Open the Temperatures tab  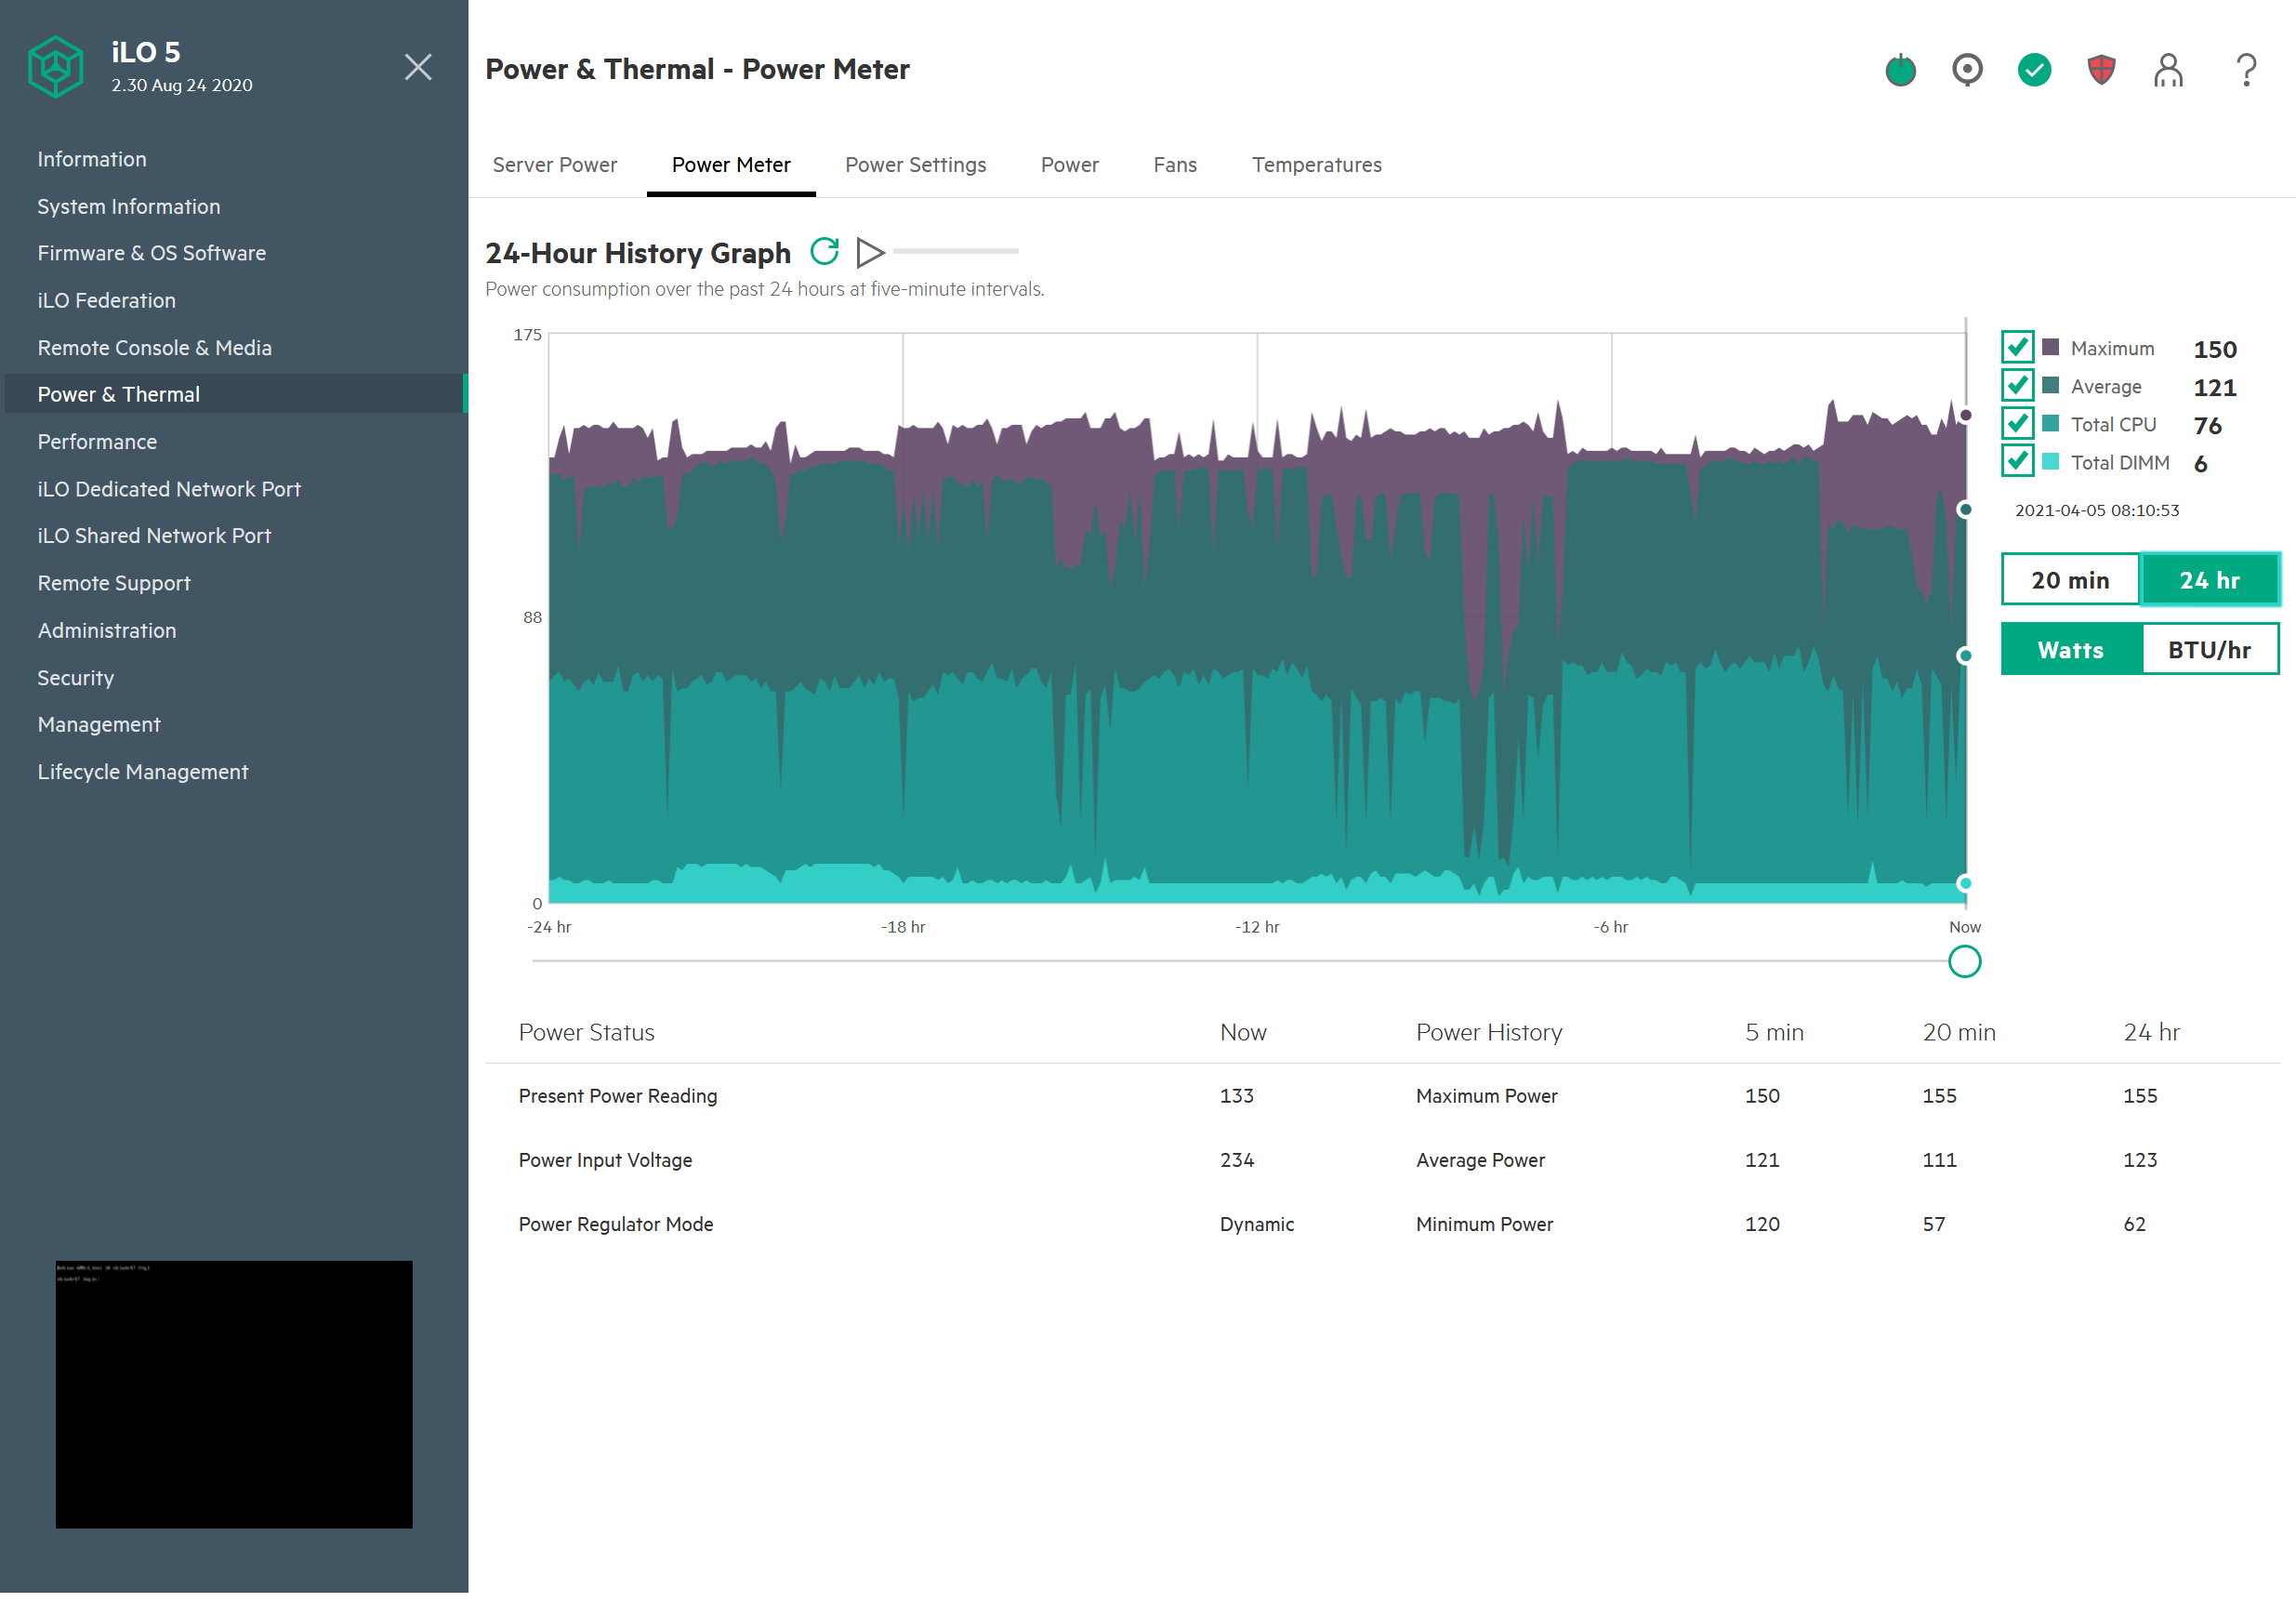pos(1316,165)
